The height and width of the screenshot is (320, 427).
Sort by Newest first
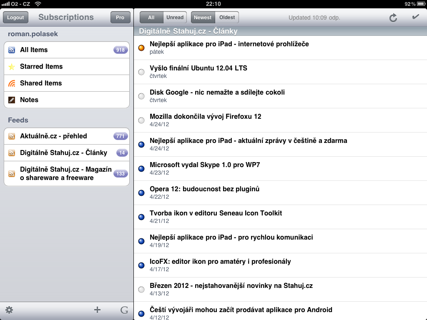click(x=203, y=17)
